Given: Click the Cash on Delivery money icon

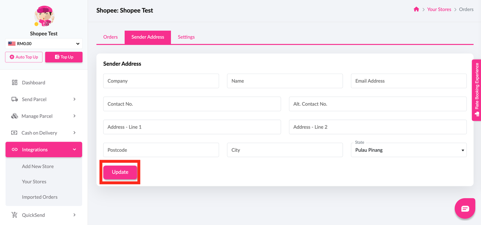Looking at the screenshot, I should tap(14, 133).
